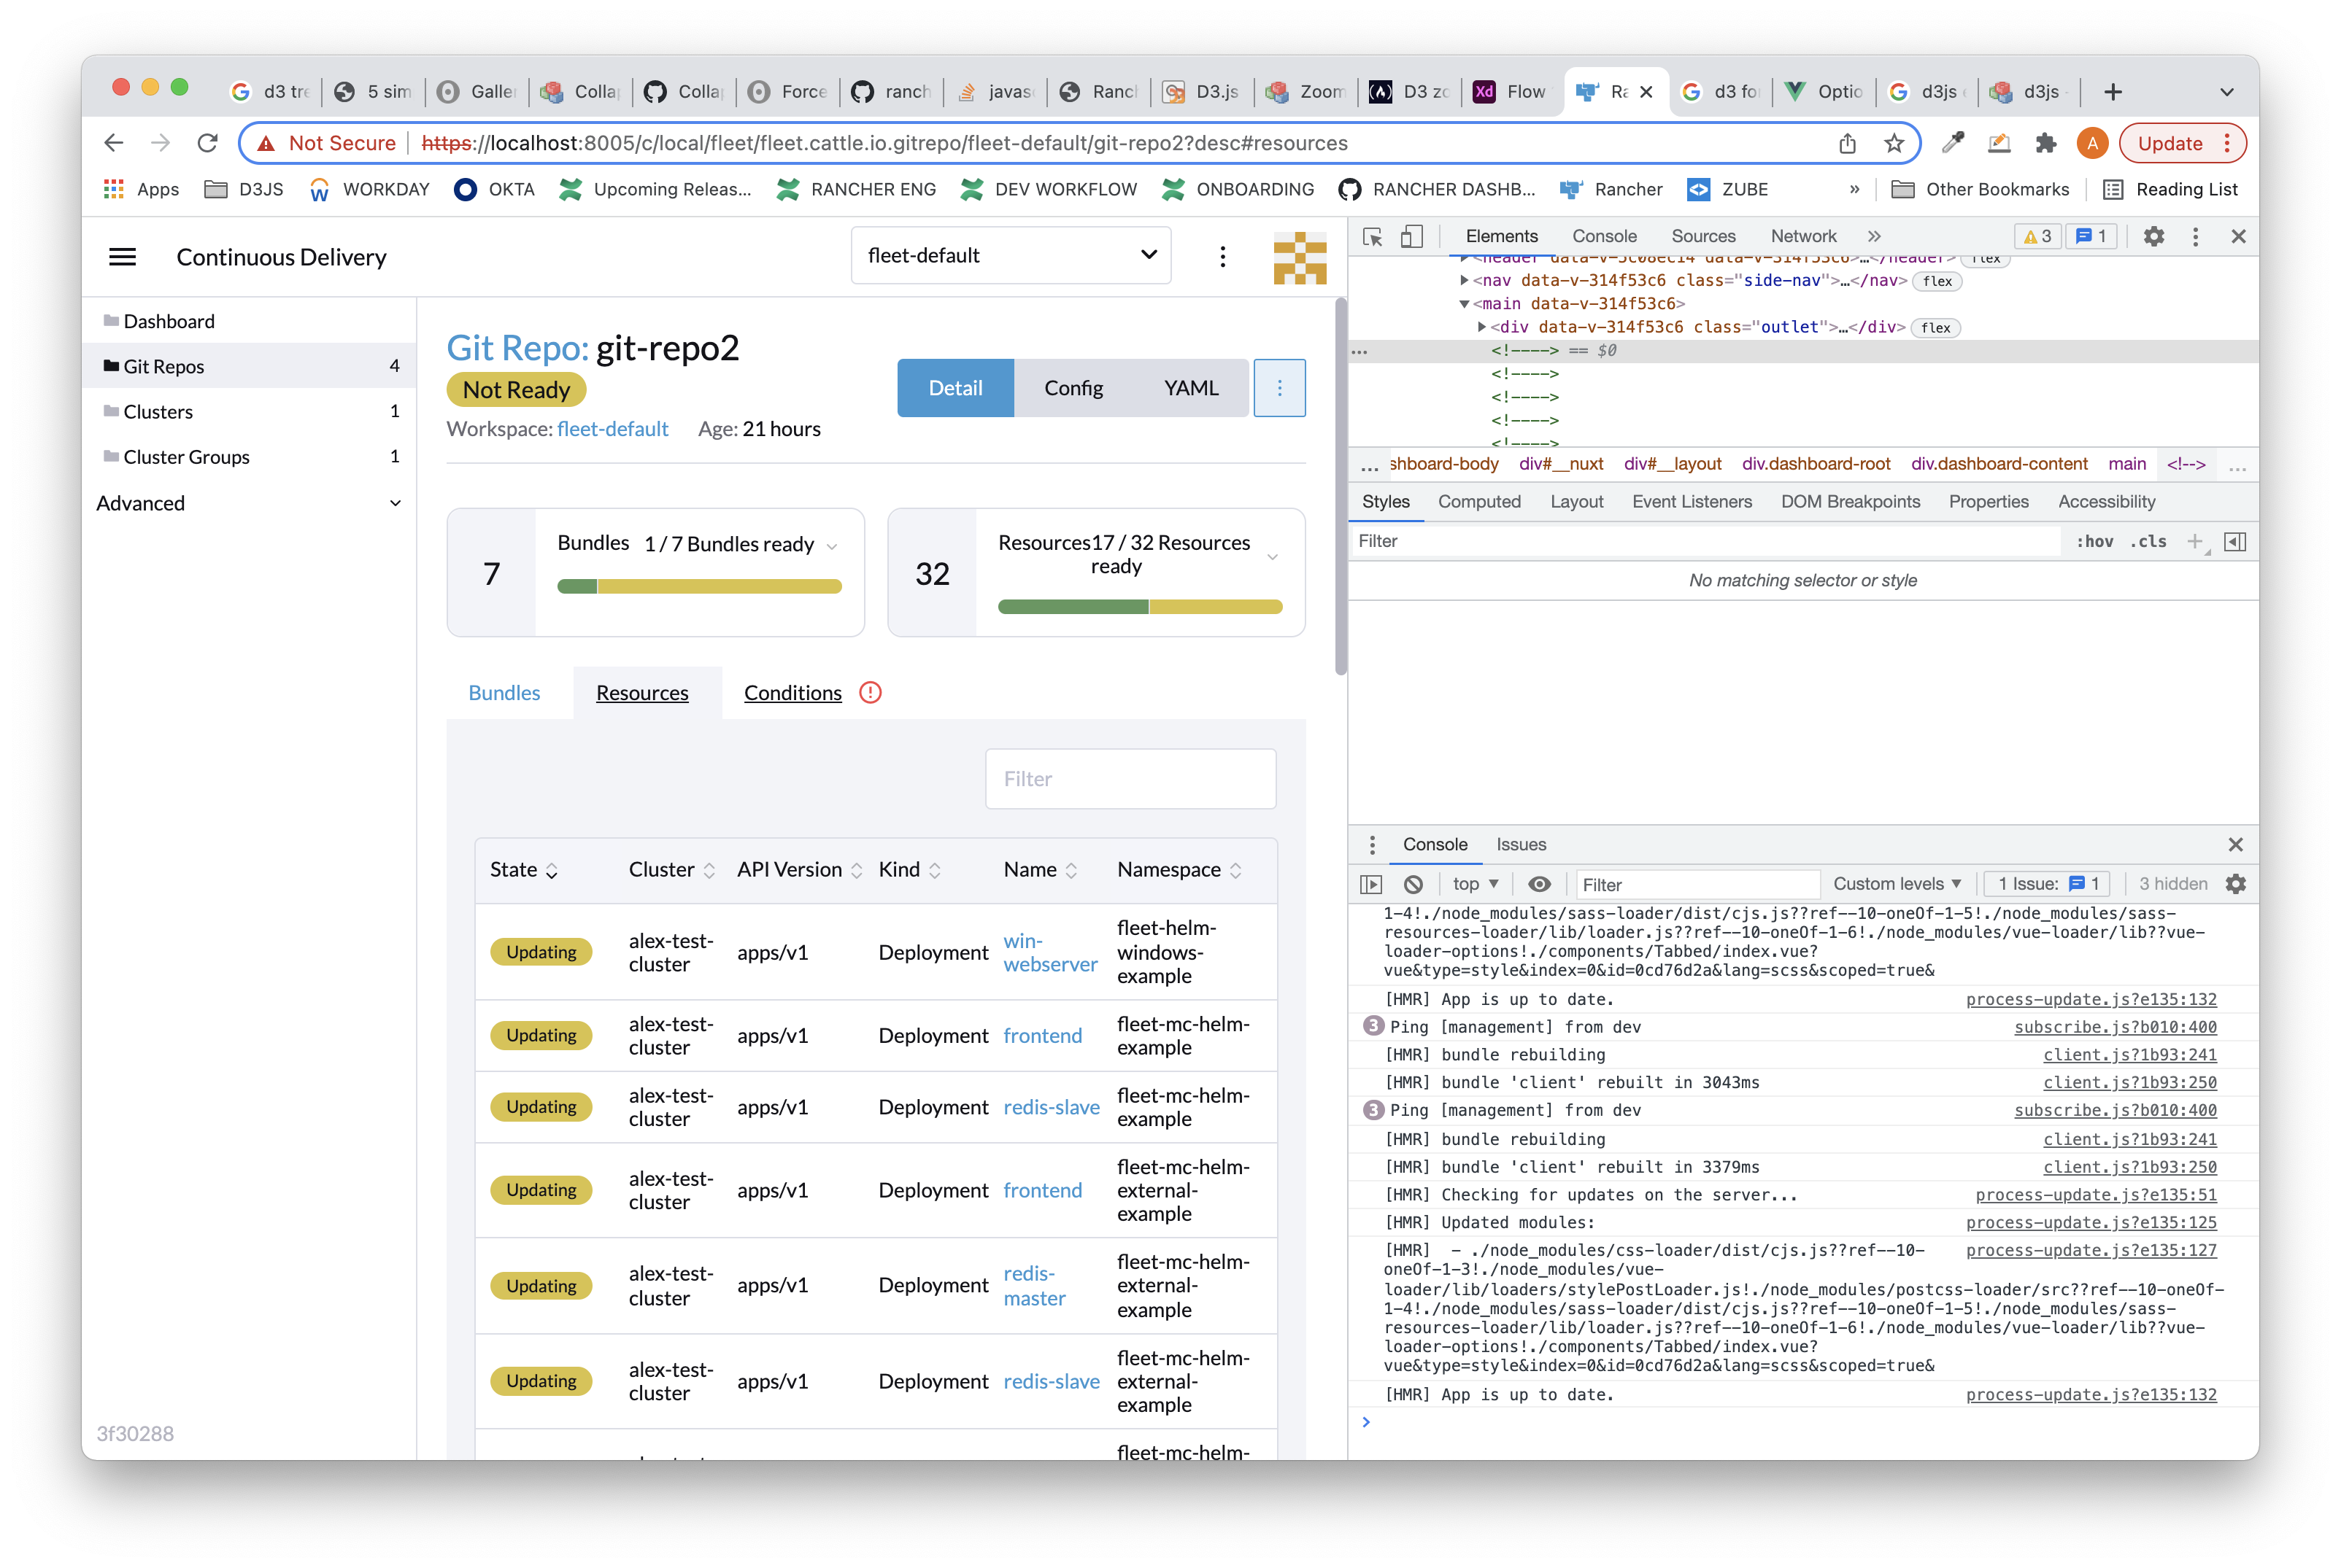Viewport: 2341px width, 1568px height.
Task: Toggle the device toolbar in DevTools
Action: (x=1411, y=236)
